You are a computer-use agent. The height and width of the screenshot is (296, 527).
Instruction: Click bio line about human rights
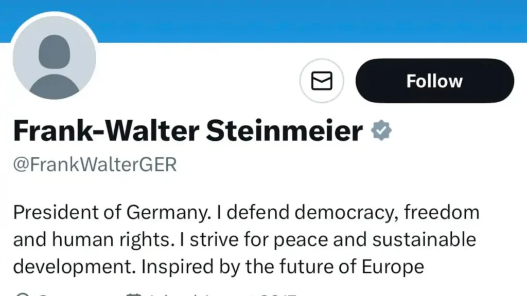[244, 239]
